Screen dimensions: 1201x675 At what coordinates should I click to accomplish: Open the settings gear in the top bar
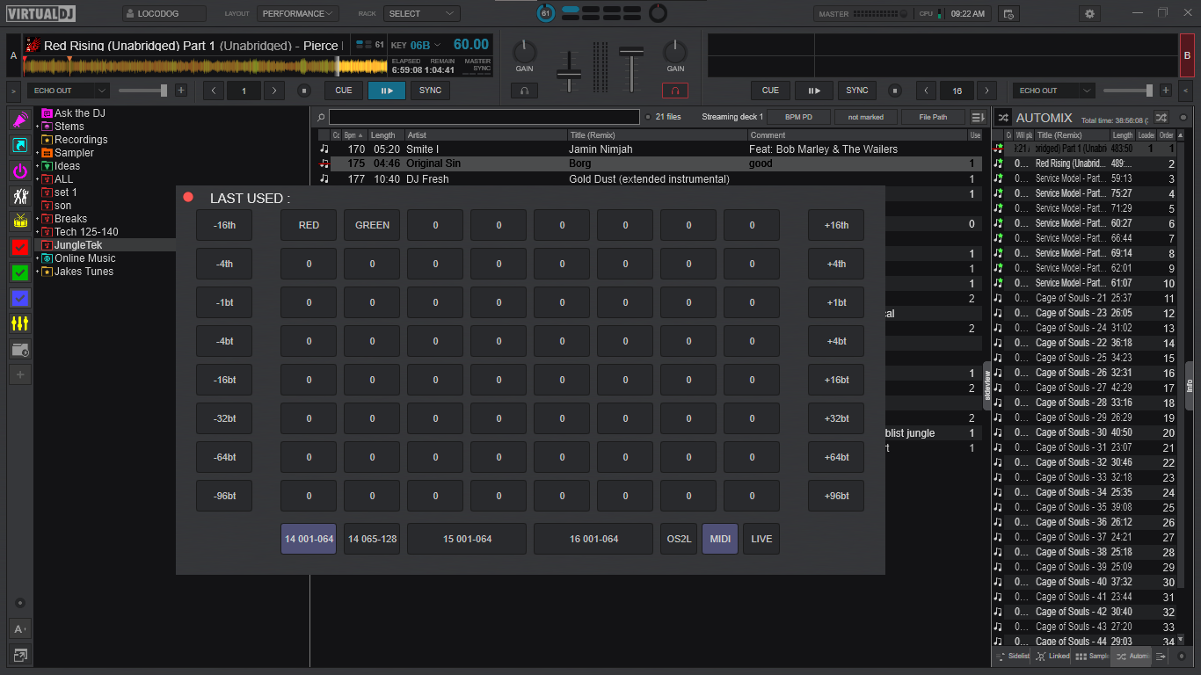click(1090, 14)
